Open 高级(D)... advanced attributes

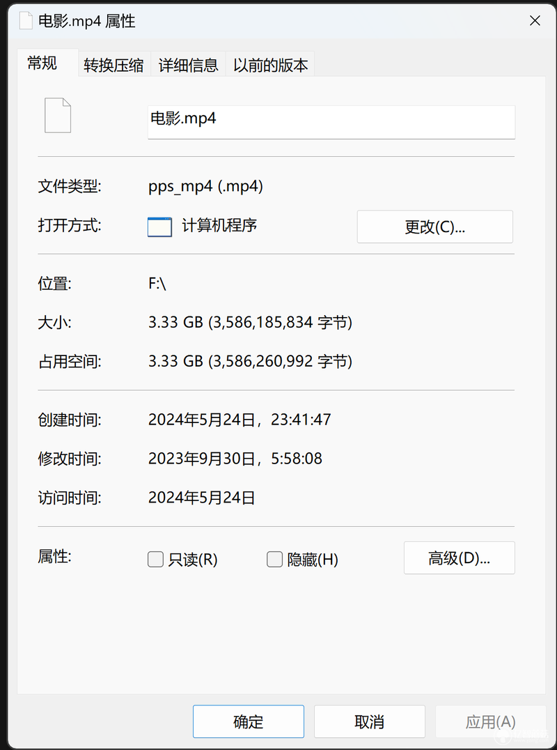(x=459, y=558)
